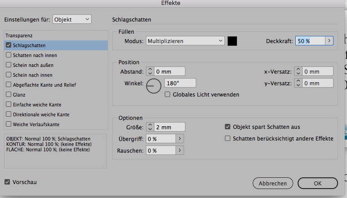Screen dimensions: 347x198
Task: Click the Größe stepper arrows
Action: pos(150,127)
